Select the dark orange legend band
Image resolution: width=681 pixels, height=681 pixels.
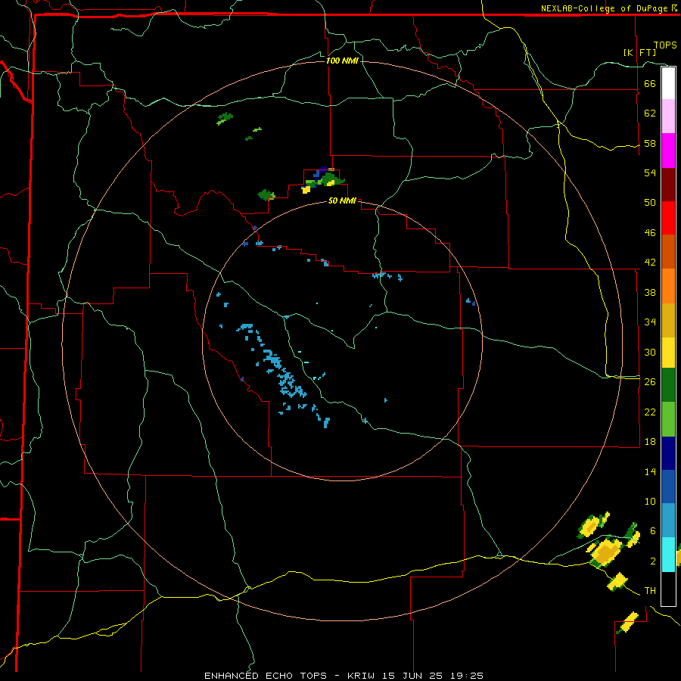coord(668,251)
